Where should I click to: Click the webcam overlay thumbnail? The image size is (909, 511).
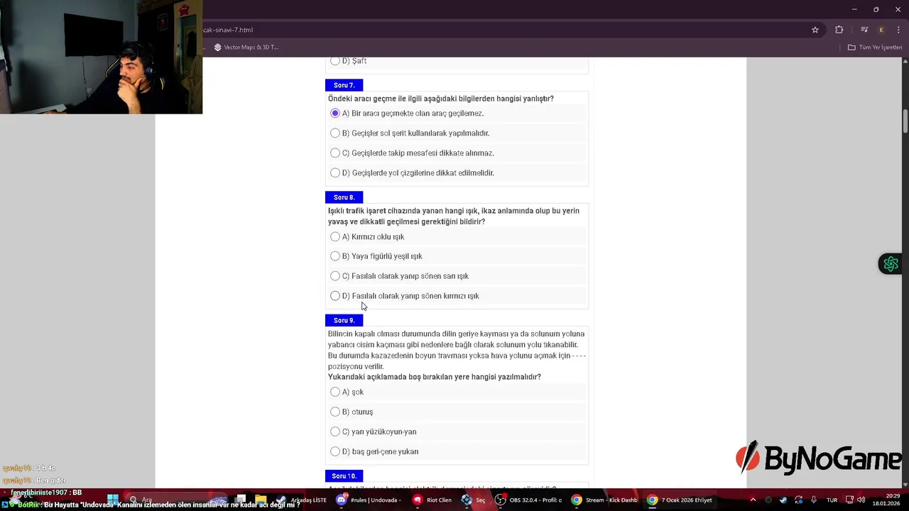tap(101, 57)
